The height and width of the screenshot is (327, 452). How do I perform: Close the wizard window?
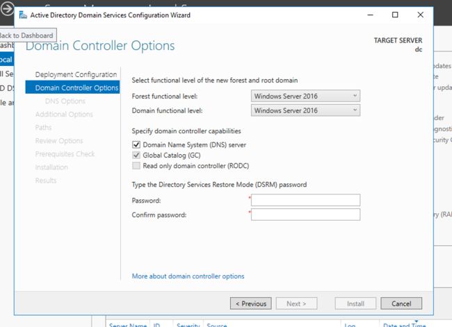click(x=420, y=15)
